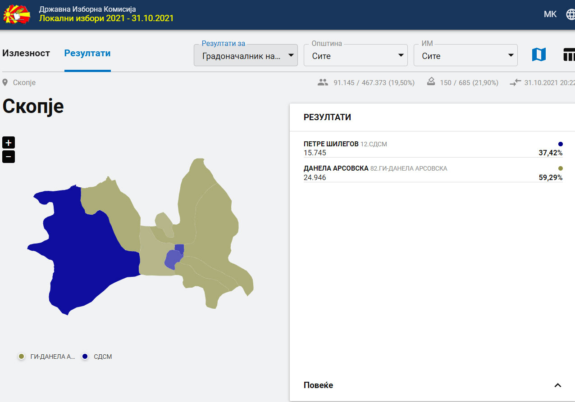The height and width of the screenshot is (402, 575).
Task: Select the small light purple central municipality
Action: [x=173, y=260]
